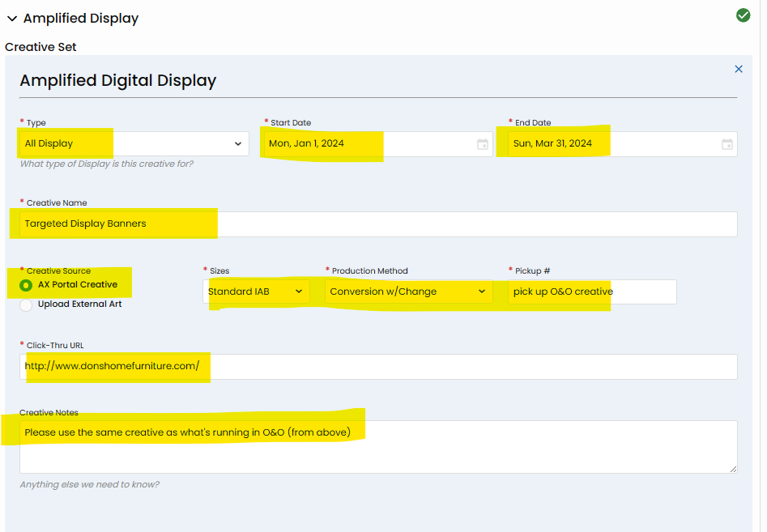Open the Production Method dropdown
The image size is (767, 532).
click(408, 292)
